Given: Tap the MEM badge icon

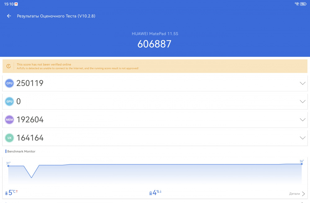Looking at the screenshot, I should click(9, 120).
